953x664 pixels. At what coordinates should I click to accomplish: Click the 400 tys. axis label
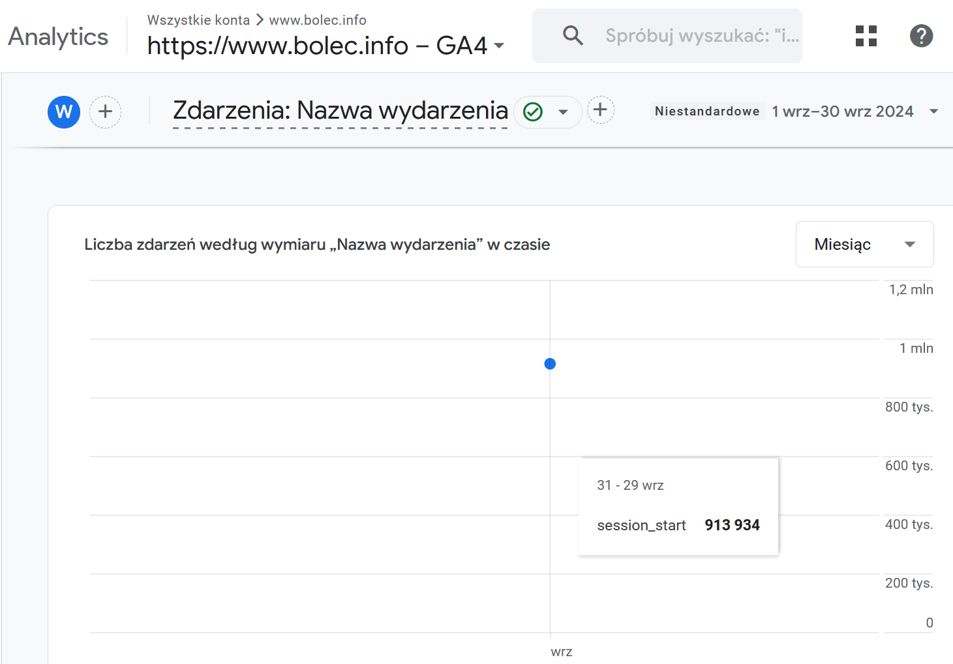coord(909,524)
